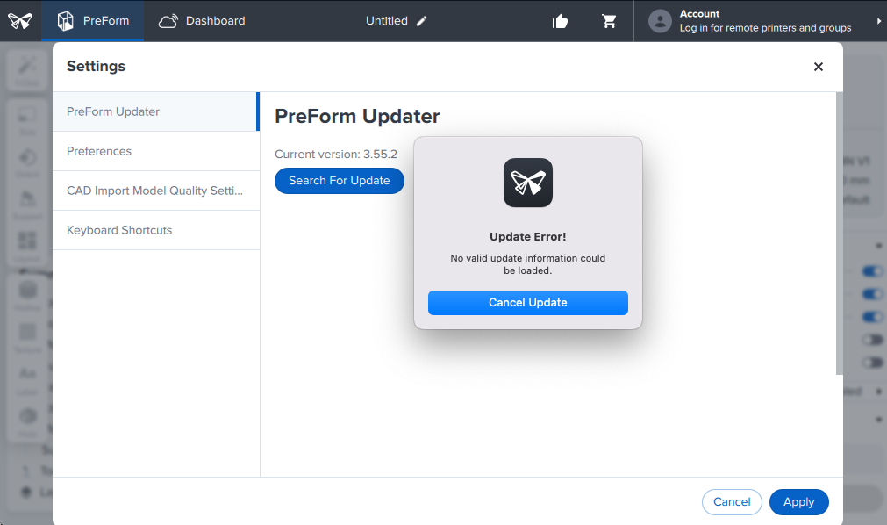This screenshot has width=887, height=525.
Task: Click the pencil icon to rename Untitled
Action: (422, 21)
